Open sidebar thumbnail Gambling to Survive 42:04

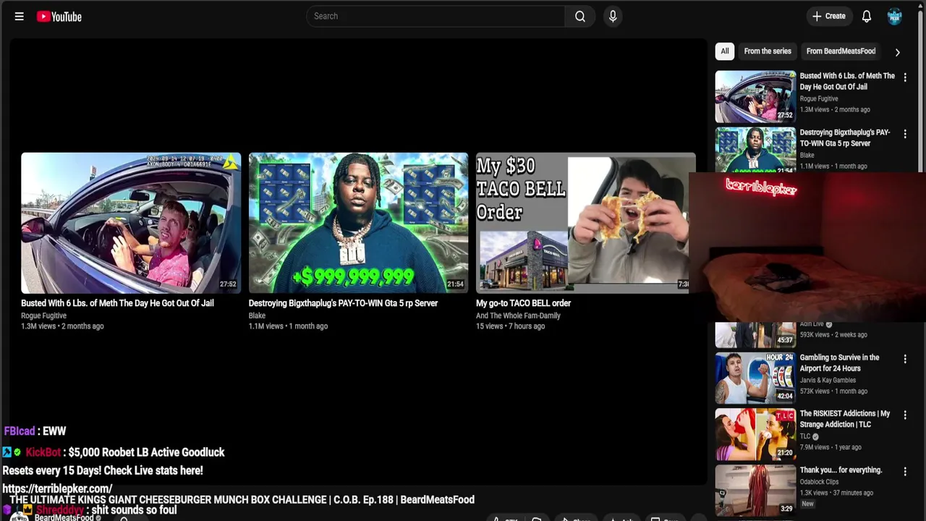pos(755,378)
